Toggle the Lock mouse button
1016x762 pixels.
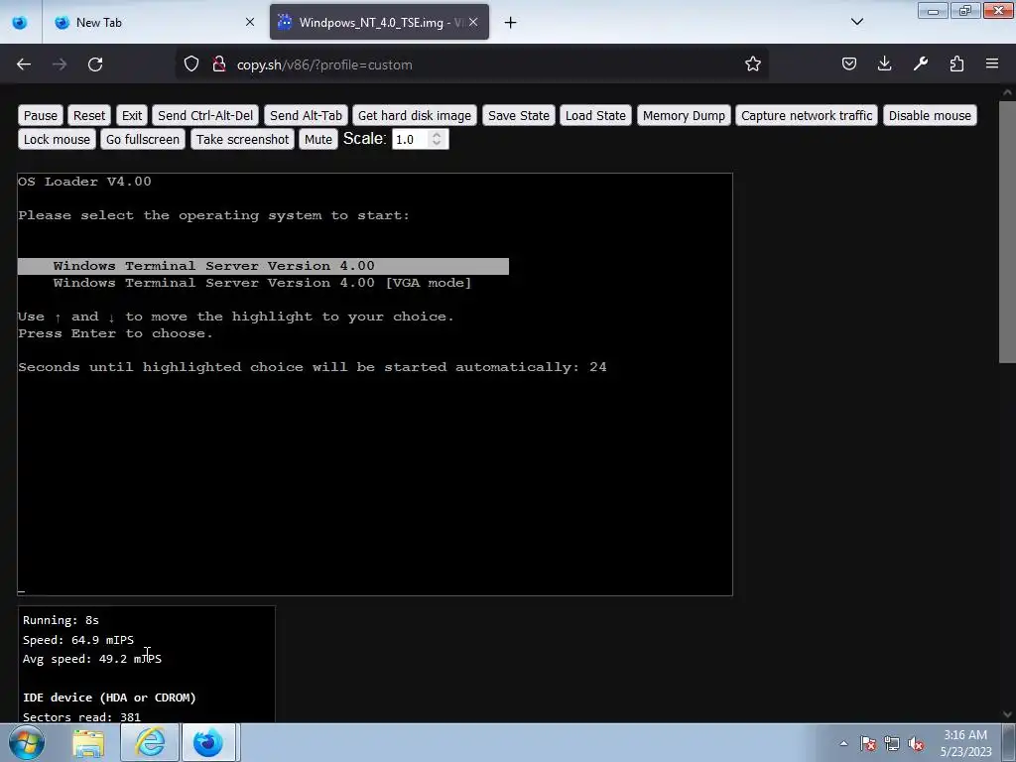pyautogui.click(x=57, y=139)
